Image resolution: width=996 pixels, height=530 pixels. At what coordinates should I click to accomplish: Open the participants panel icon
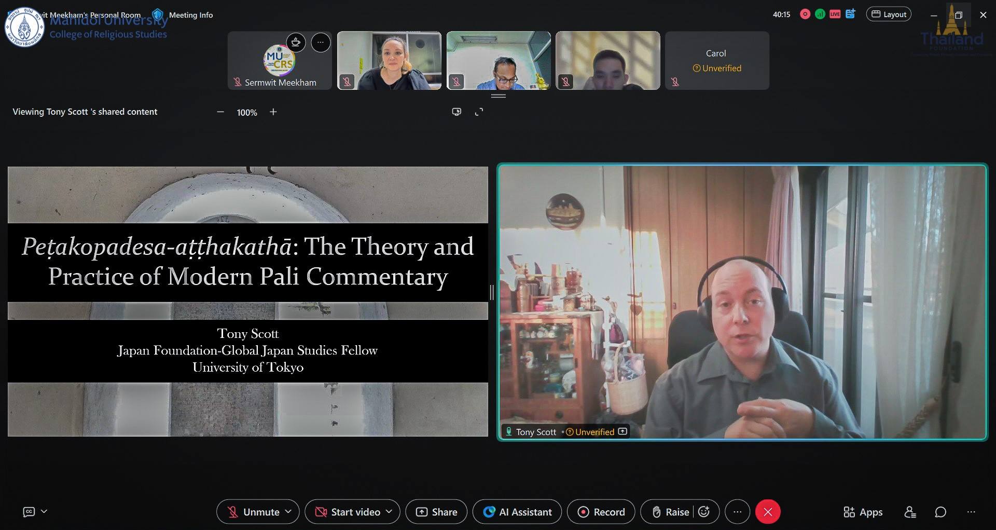coord(910,512)
